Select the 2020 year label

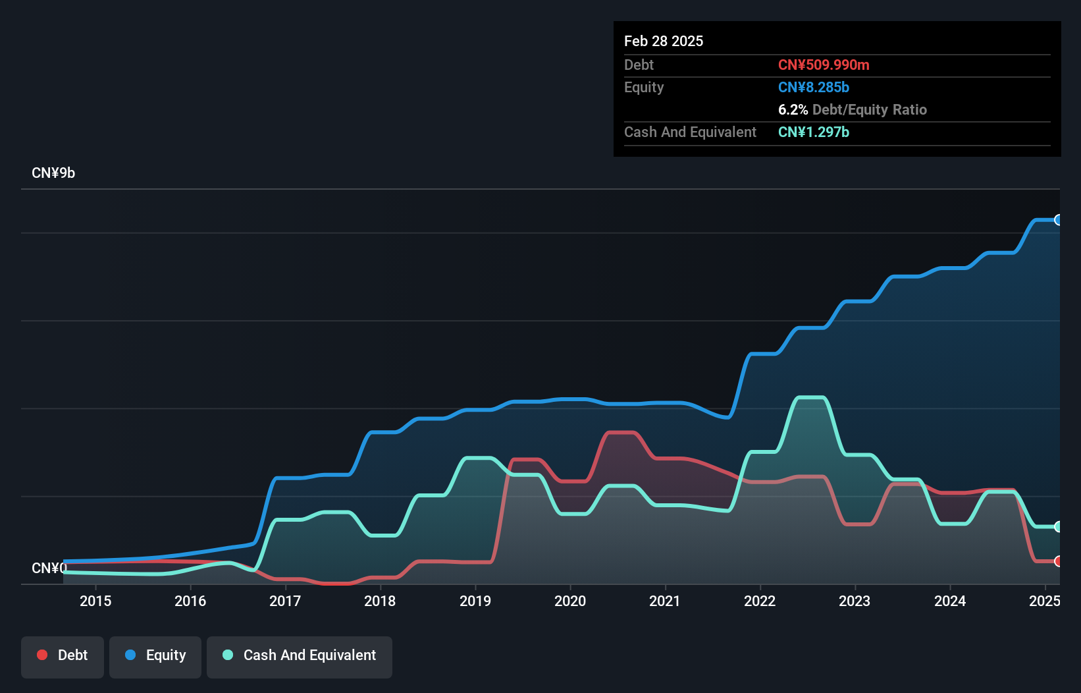coord(570,601)
